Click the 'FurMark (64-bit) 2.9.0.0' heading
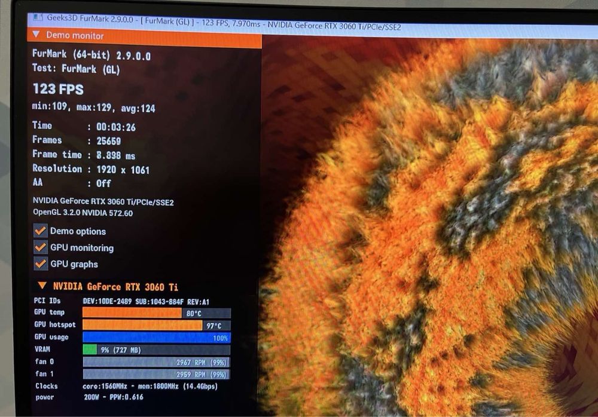The image size is (598, 417). click(91, 55)
